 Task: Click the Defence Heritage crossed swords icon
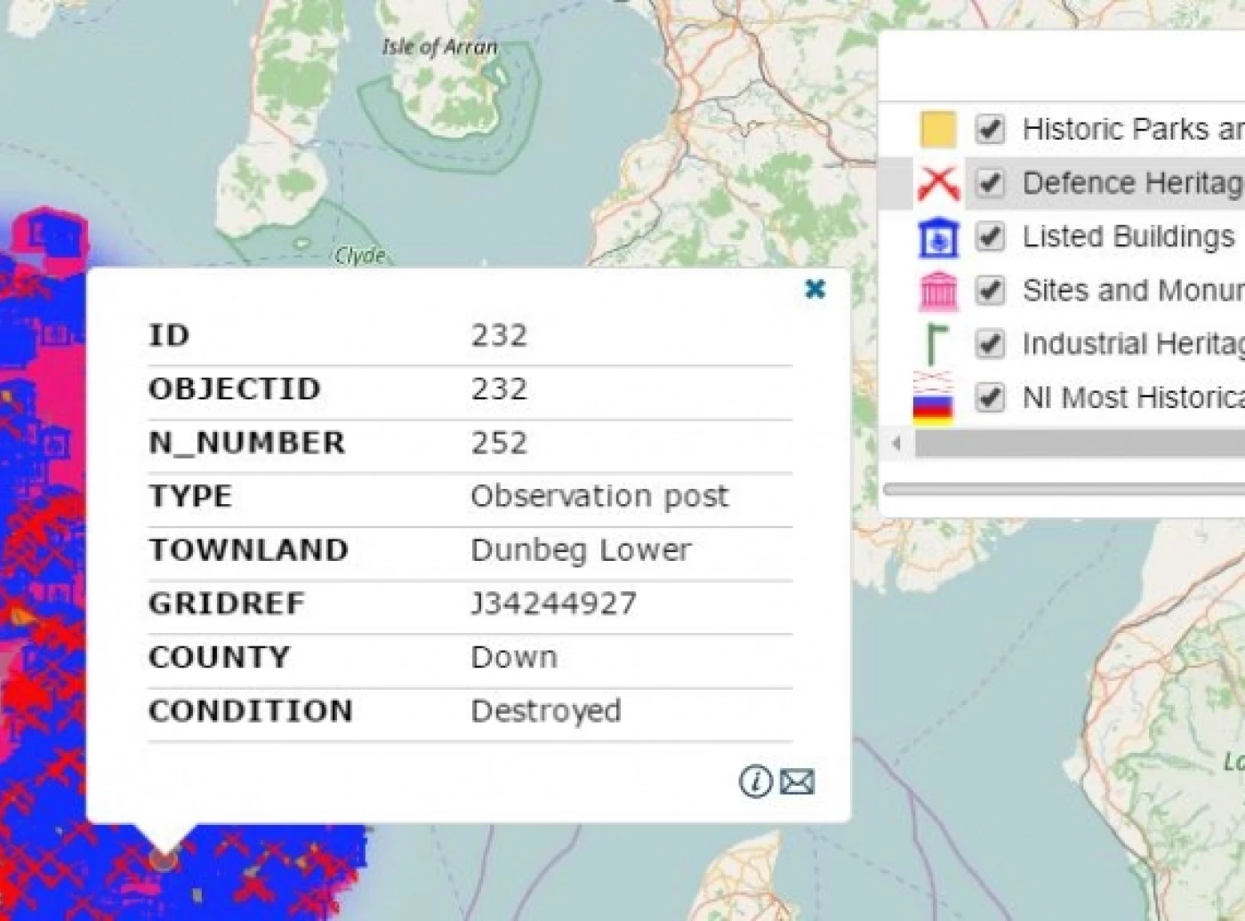(x=937, y=183)
